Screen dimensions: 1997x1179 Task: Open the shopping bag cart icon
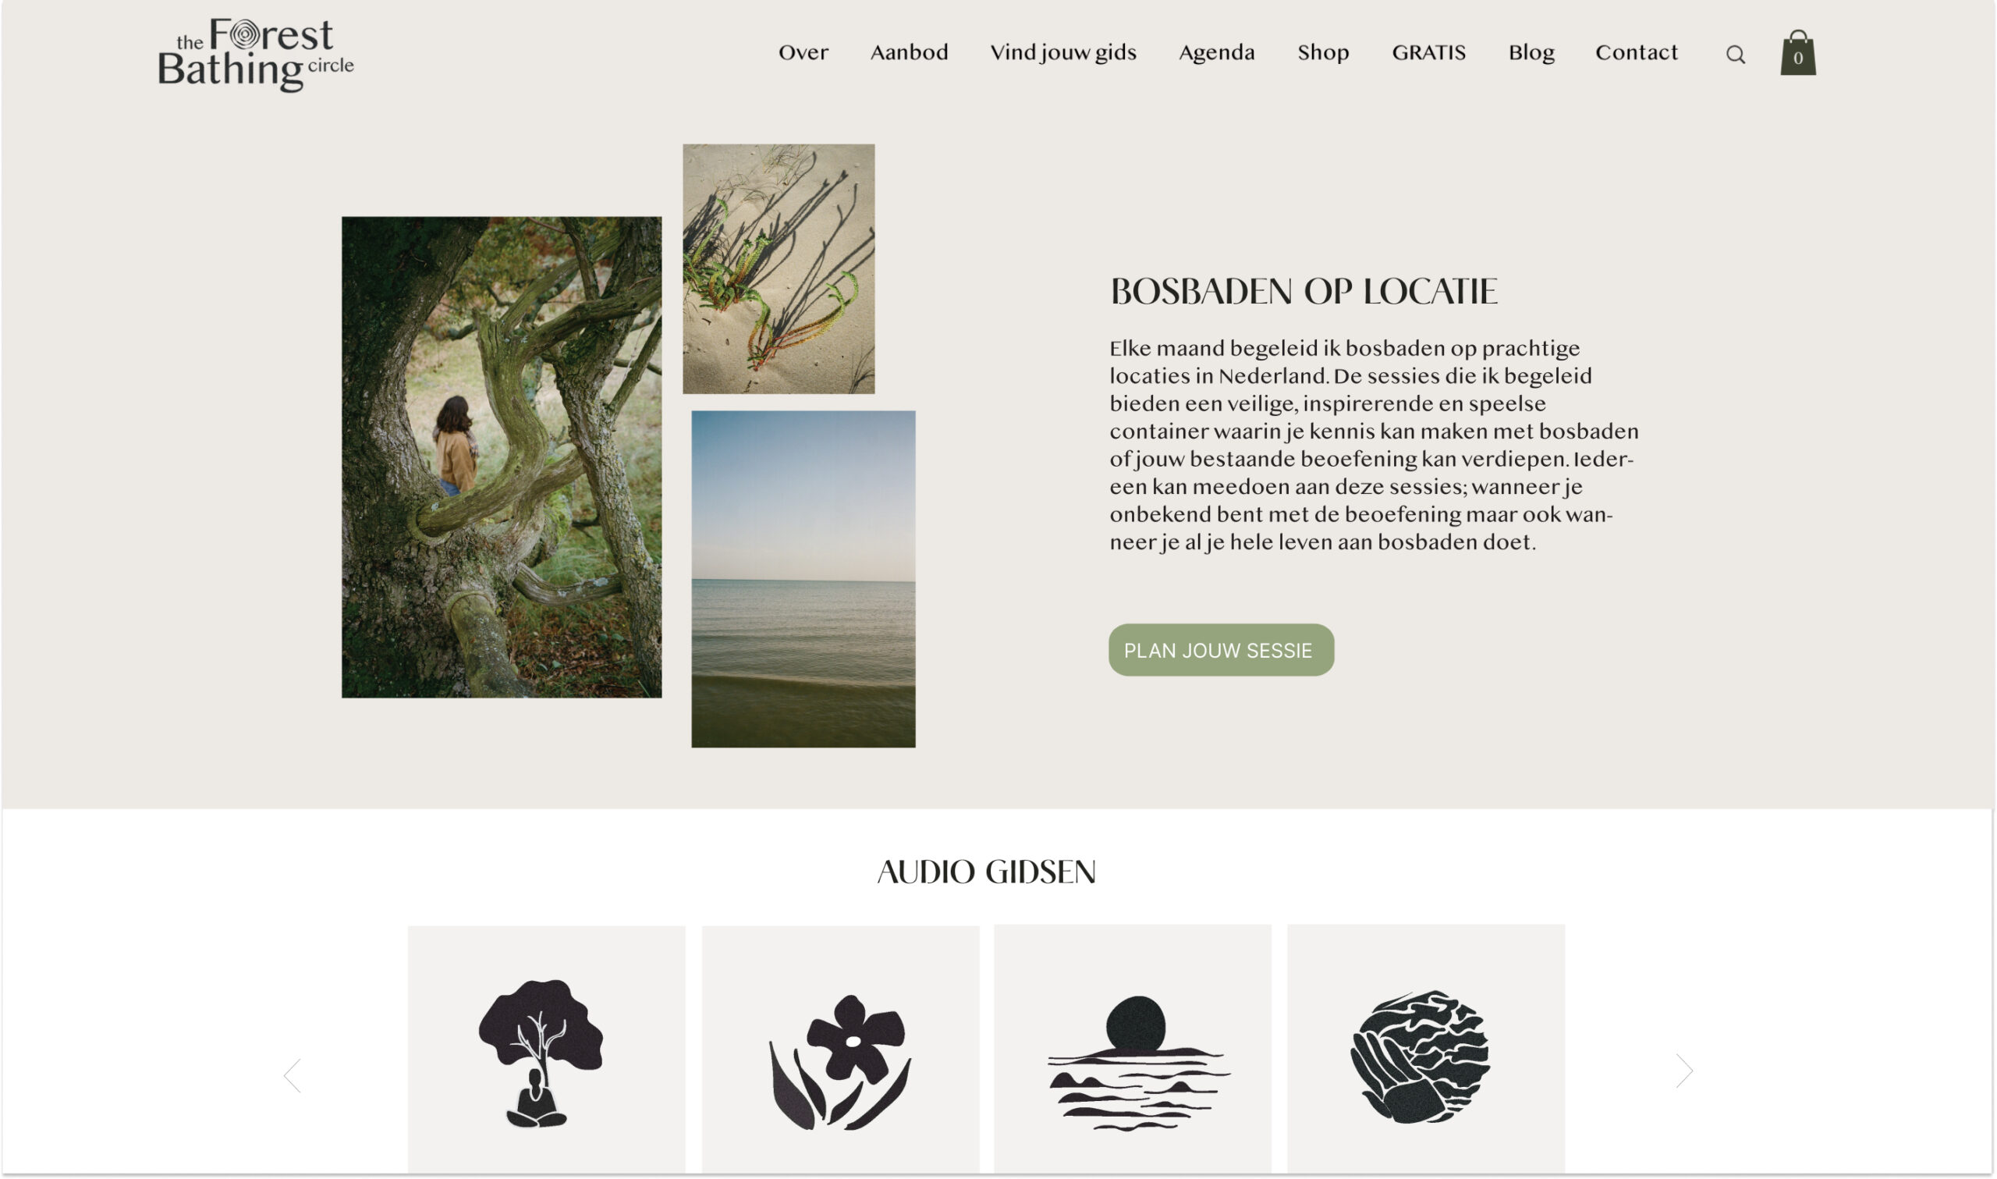1799,52
